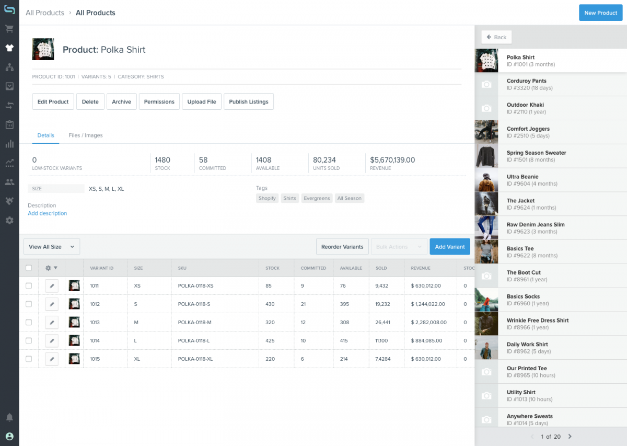
Task: Switch to the Files / Images tab
Action: [x=85, y=135]
